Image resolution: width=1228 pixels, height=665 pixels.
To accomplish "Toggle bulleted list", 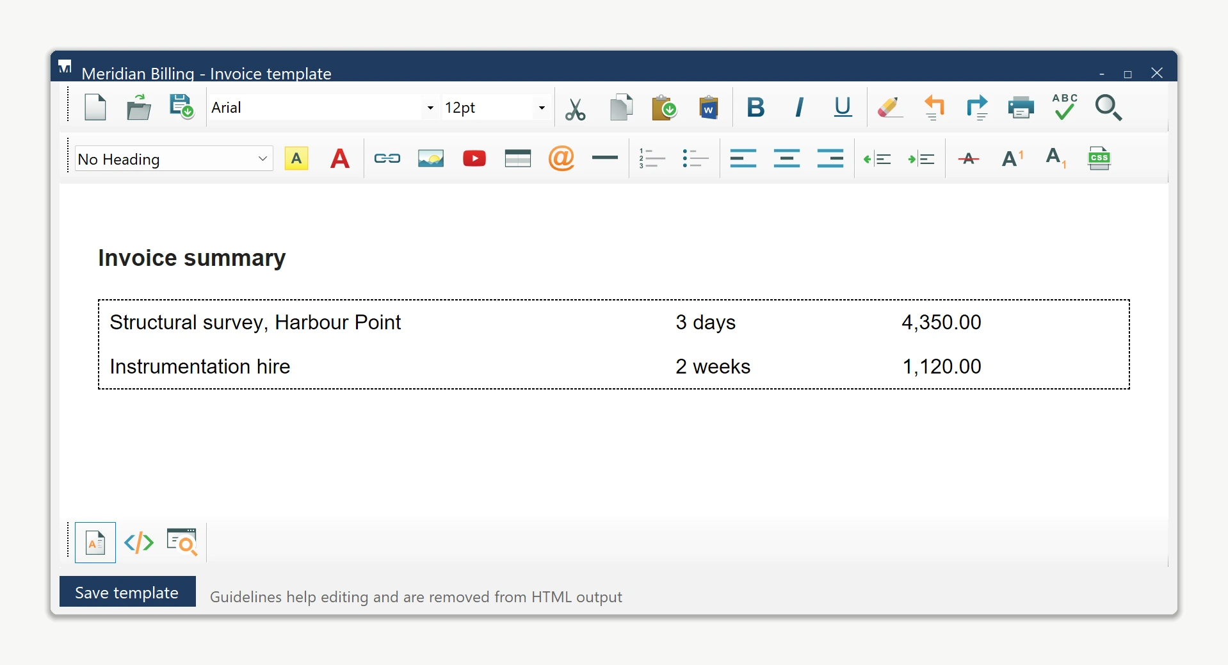I will (695, 158).
